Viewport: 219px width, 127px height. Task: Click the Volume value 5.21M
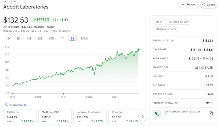coord(209,76)
